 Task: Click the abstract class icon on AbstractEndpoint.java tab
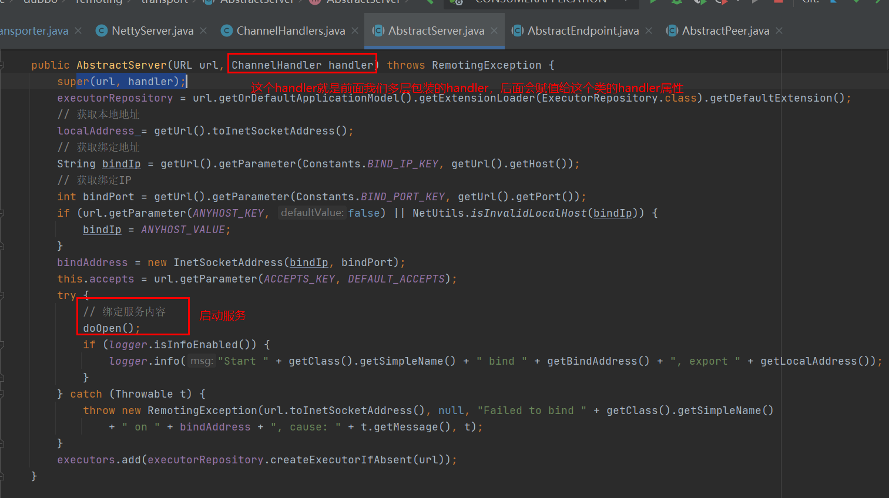point(518,31)
